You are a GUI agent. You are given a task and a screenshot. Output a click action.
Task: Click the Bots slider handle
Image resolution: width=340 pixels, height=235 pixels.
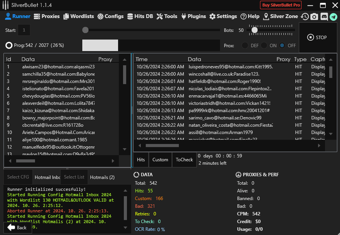(x=254, y=30)
